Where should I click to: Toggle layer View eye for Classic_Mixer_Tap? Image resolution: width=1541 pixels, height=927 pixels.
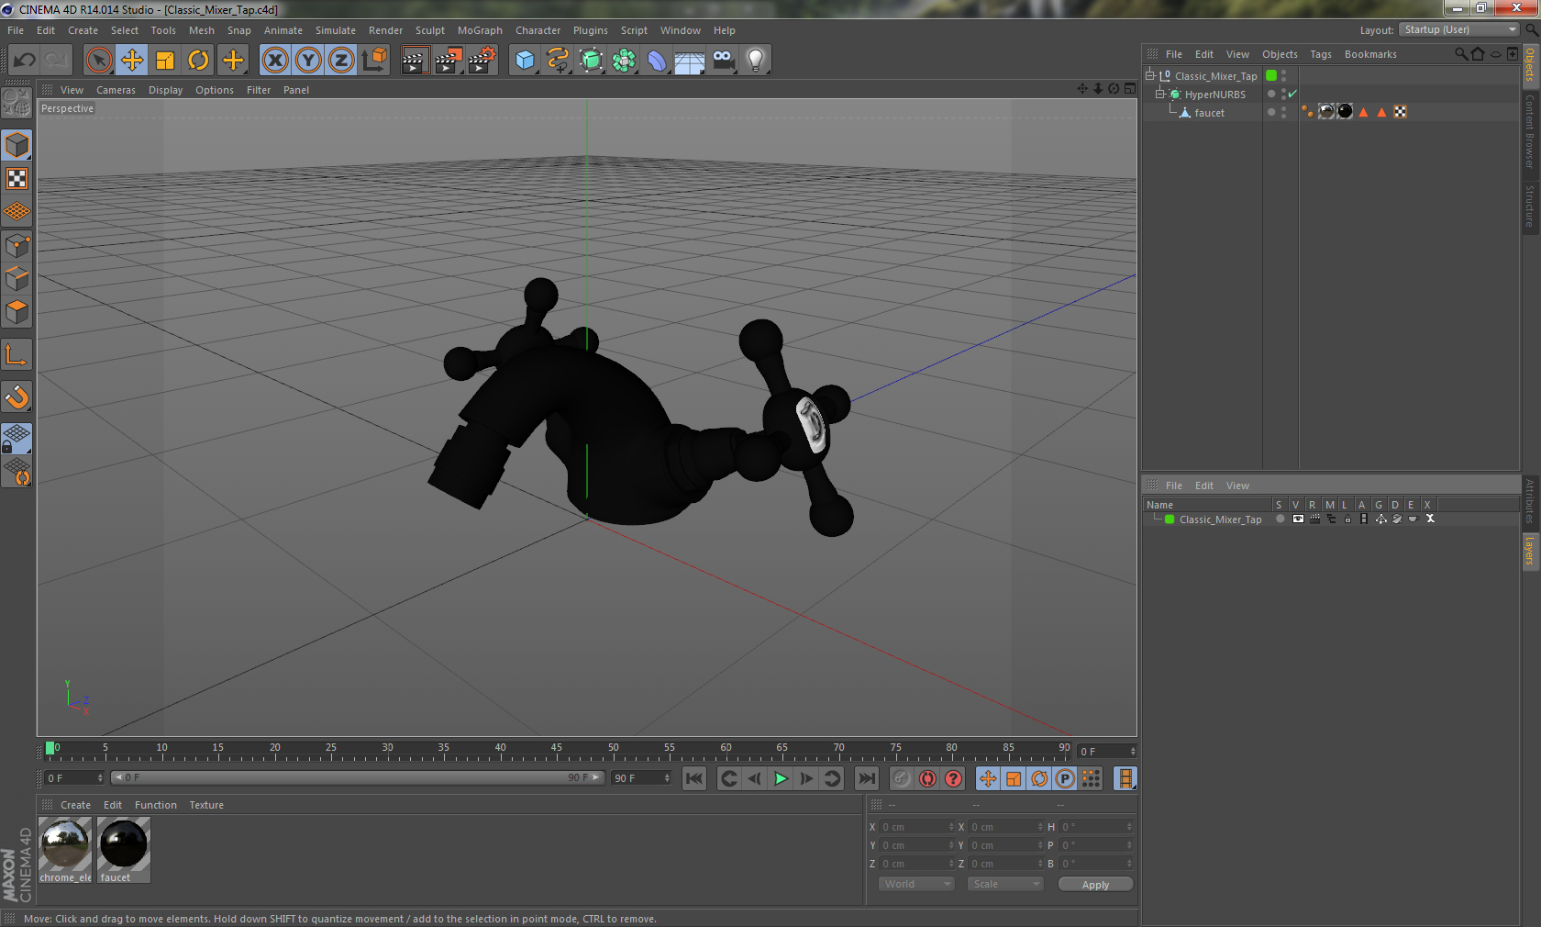[x=1298, y=519]
